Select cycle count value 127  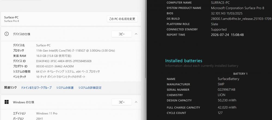(x=220, y=113)
